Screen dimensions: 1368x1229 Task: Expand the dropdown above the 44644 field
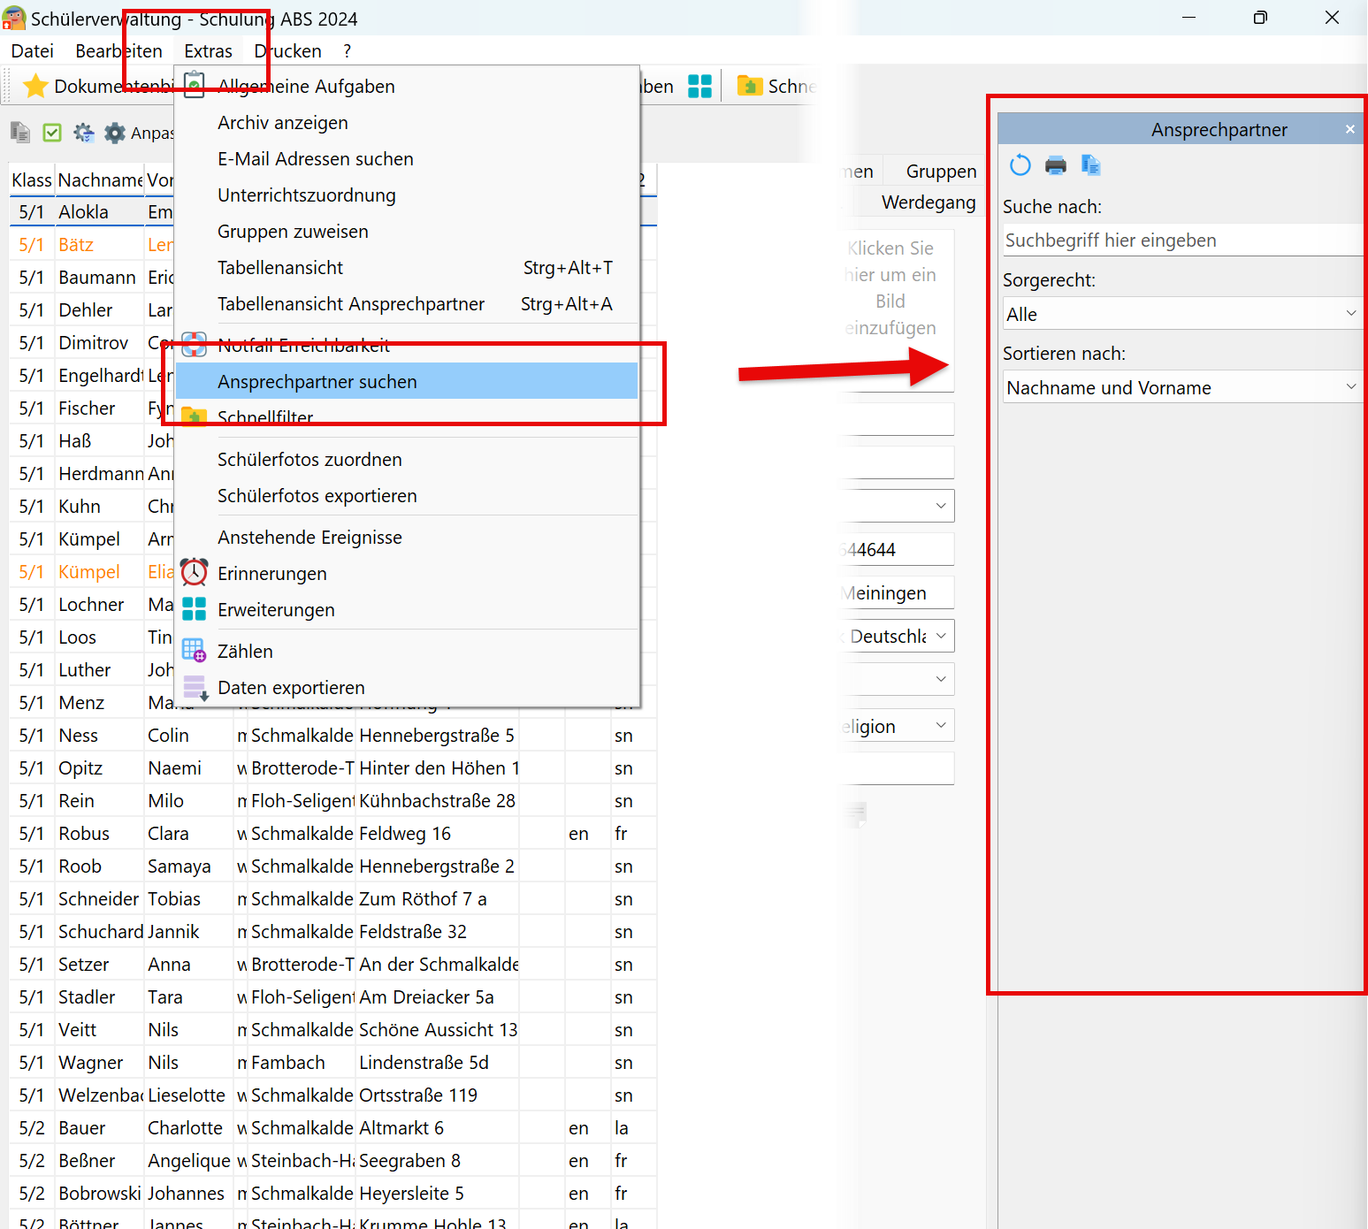(x=941, y=506)
